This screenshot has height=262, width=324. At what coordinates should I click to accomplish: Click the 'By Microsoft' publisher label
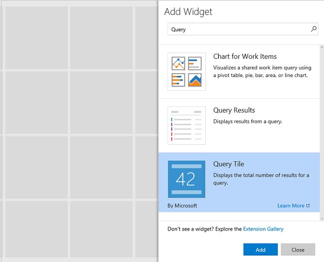(x=182, y=206)
